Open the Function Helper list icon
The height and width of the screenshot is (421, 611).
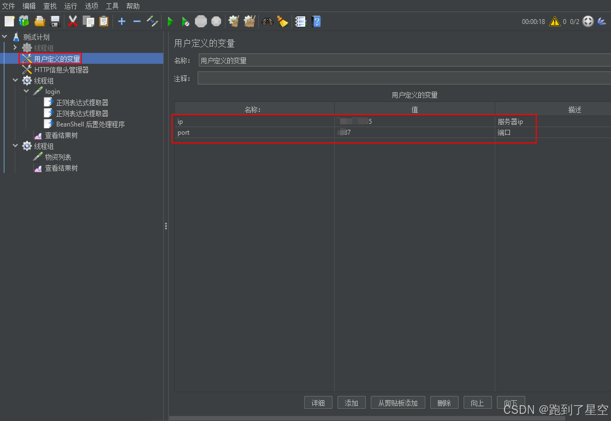tap(300, 21)
